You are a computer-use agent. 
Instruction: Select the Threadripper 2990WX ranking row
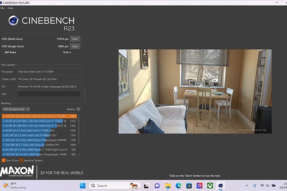tap(39, 140)
